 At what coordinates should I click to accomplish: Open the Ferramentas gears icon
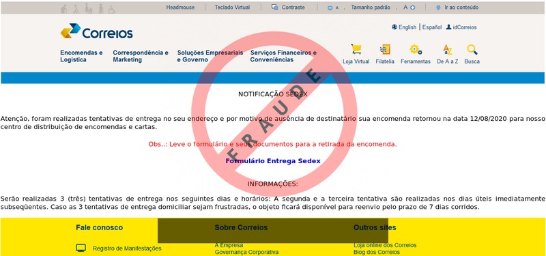pos(416,49)
